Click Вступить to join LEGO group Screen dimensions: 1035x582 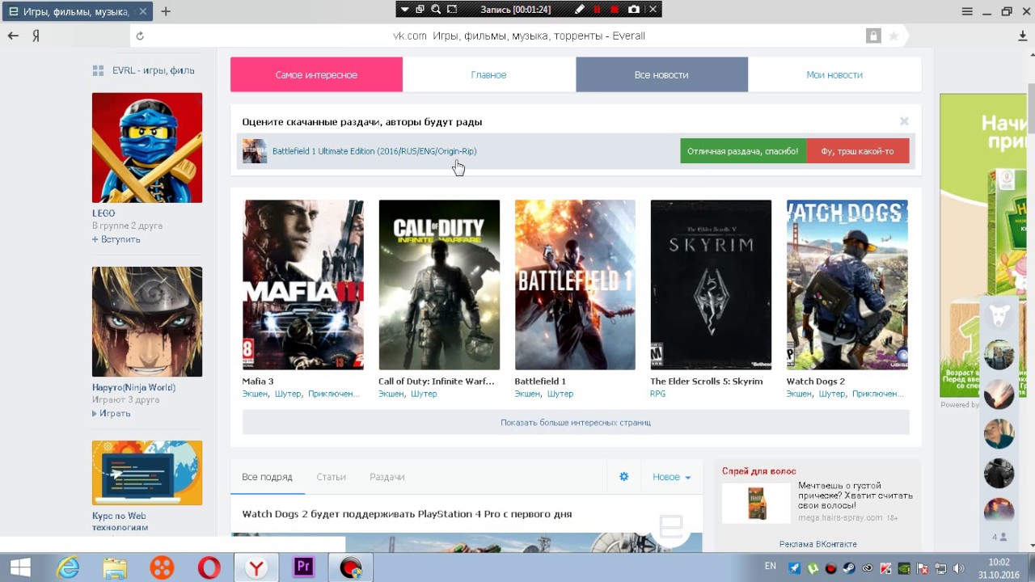click(x=116, y=239)
